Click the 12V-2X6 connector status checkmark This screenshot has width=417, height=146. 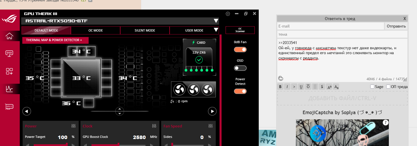[199, 60]
